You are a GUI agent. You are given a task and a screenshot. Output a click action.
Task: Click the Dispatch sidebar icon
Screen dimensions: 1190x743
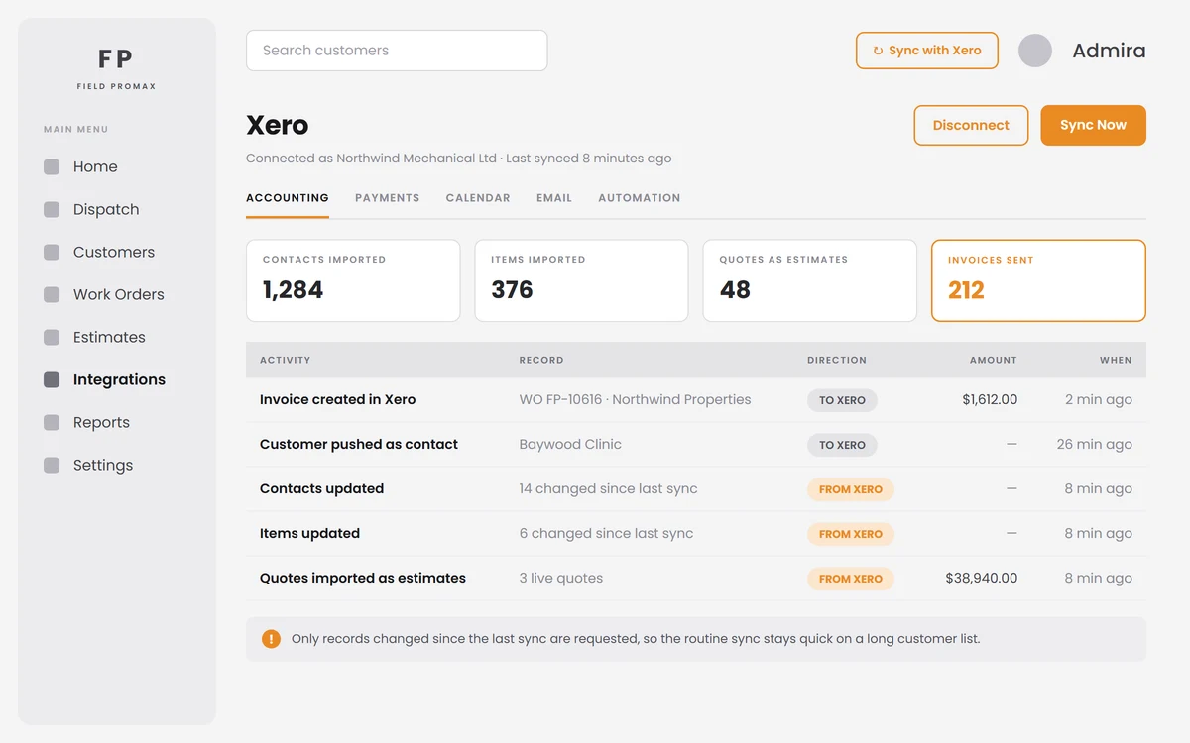(x=52, y=210)
